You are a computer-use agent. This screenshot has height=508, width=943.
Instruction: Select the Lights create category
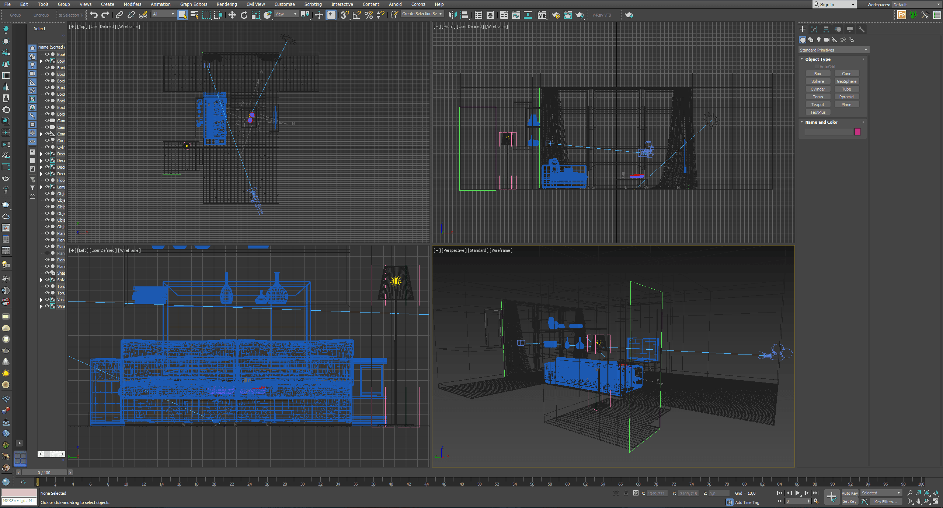click(819, 40)
